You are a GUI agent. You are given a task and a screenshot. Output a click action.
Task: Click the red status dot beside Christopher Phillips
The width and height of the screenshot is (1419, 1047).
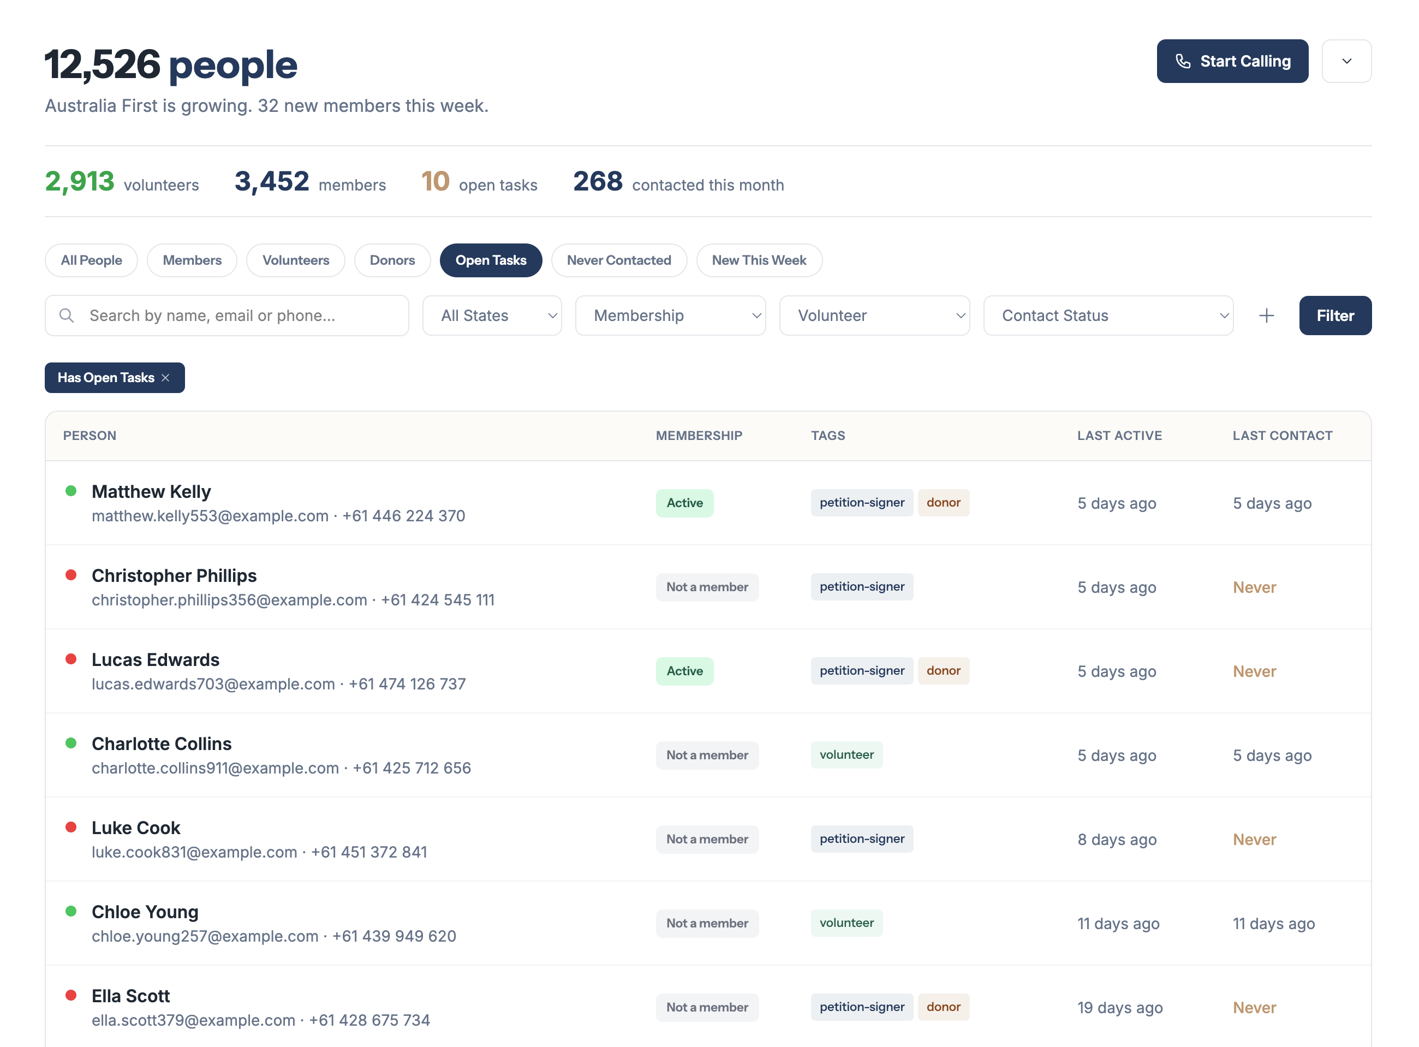point(71,575)
